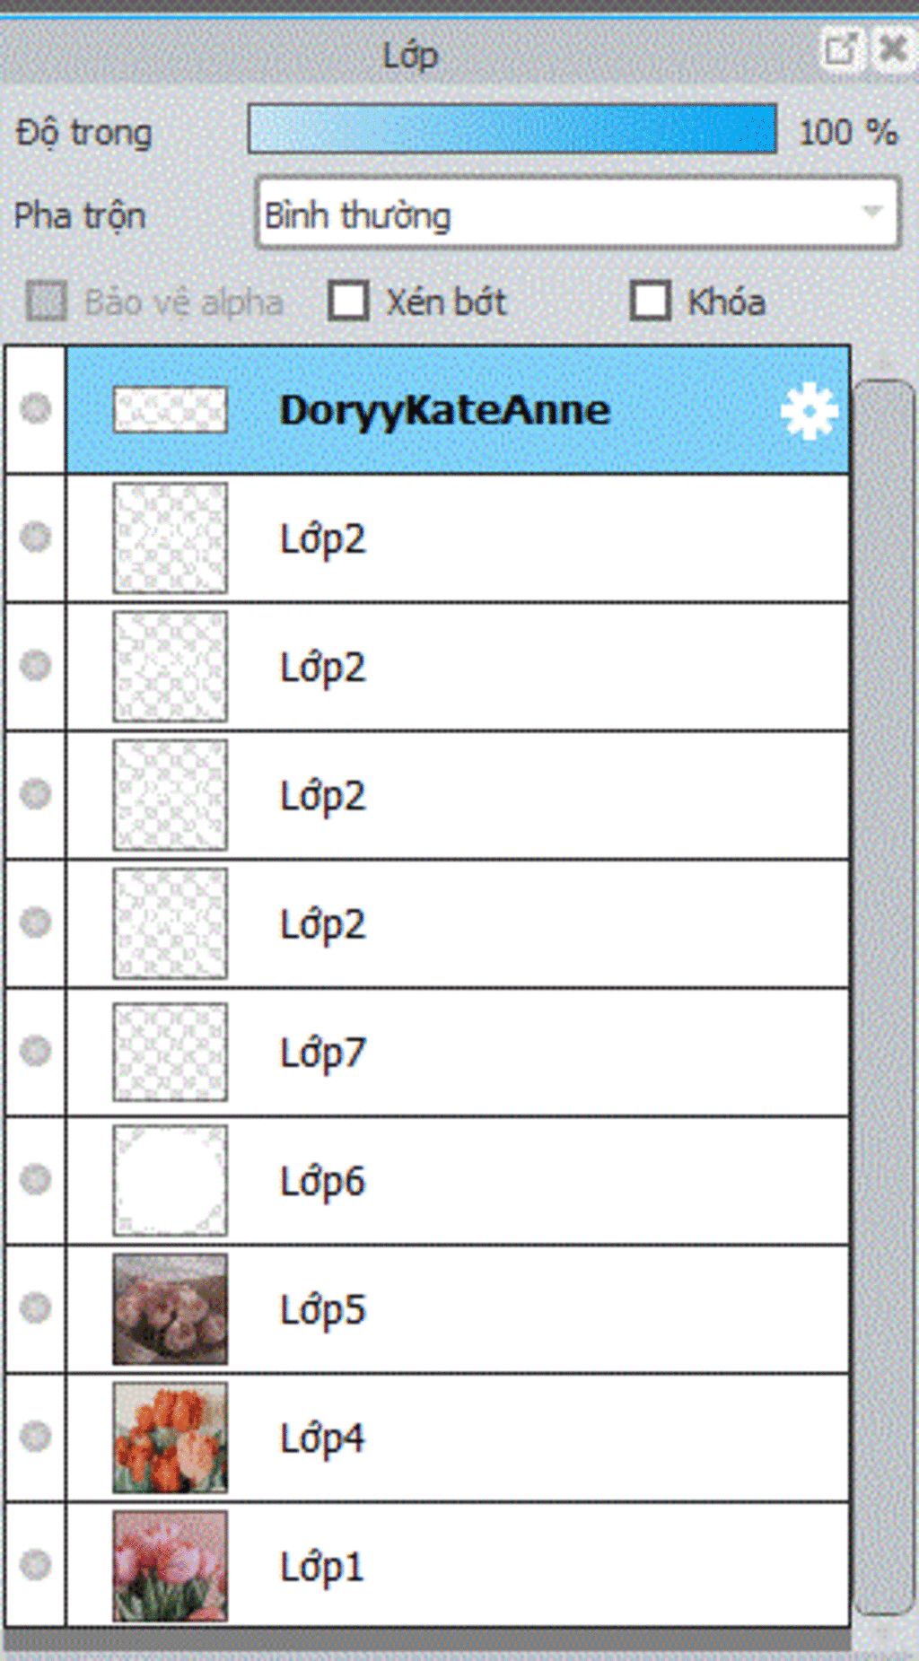Select the Lớp6 layer name

point(322,1182)
